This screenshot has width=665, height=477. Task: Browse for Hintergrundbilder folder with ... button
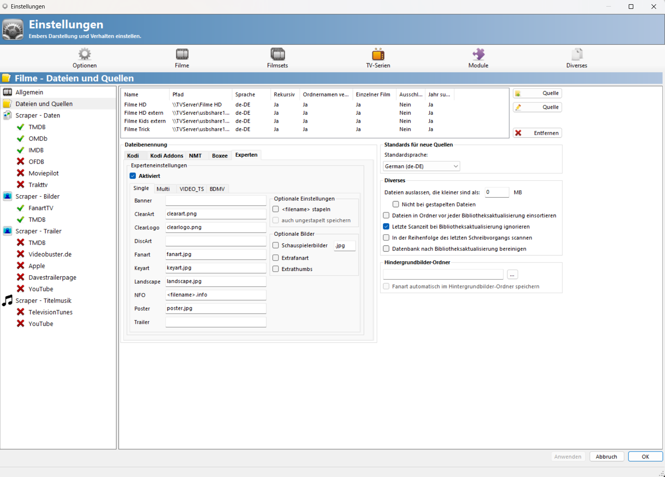coord(512,275)
